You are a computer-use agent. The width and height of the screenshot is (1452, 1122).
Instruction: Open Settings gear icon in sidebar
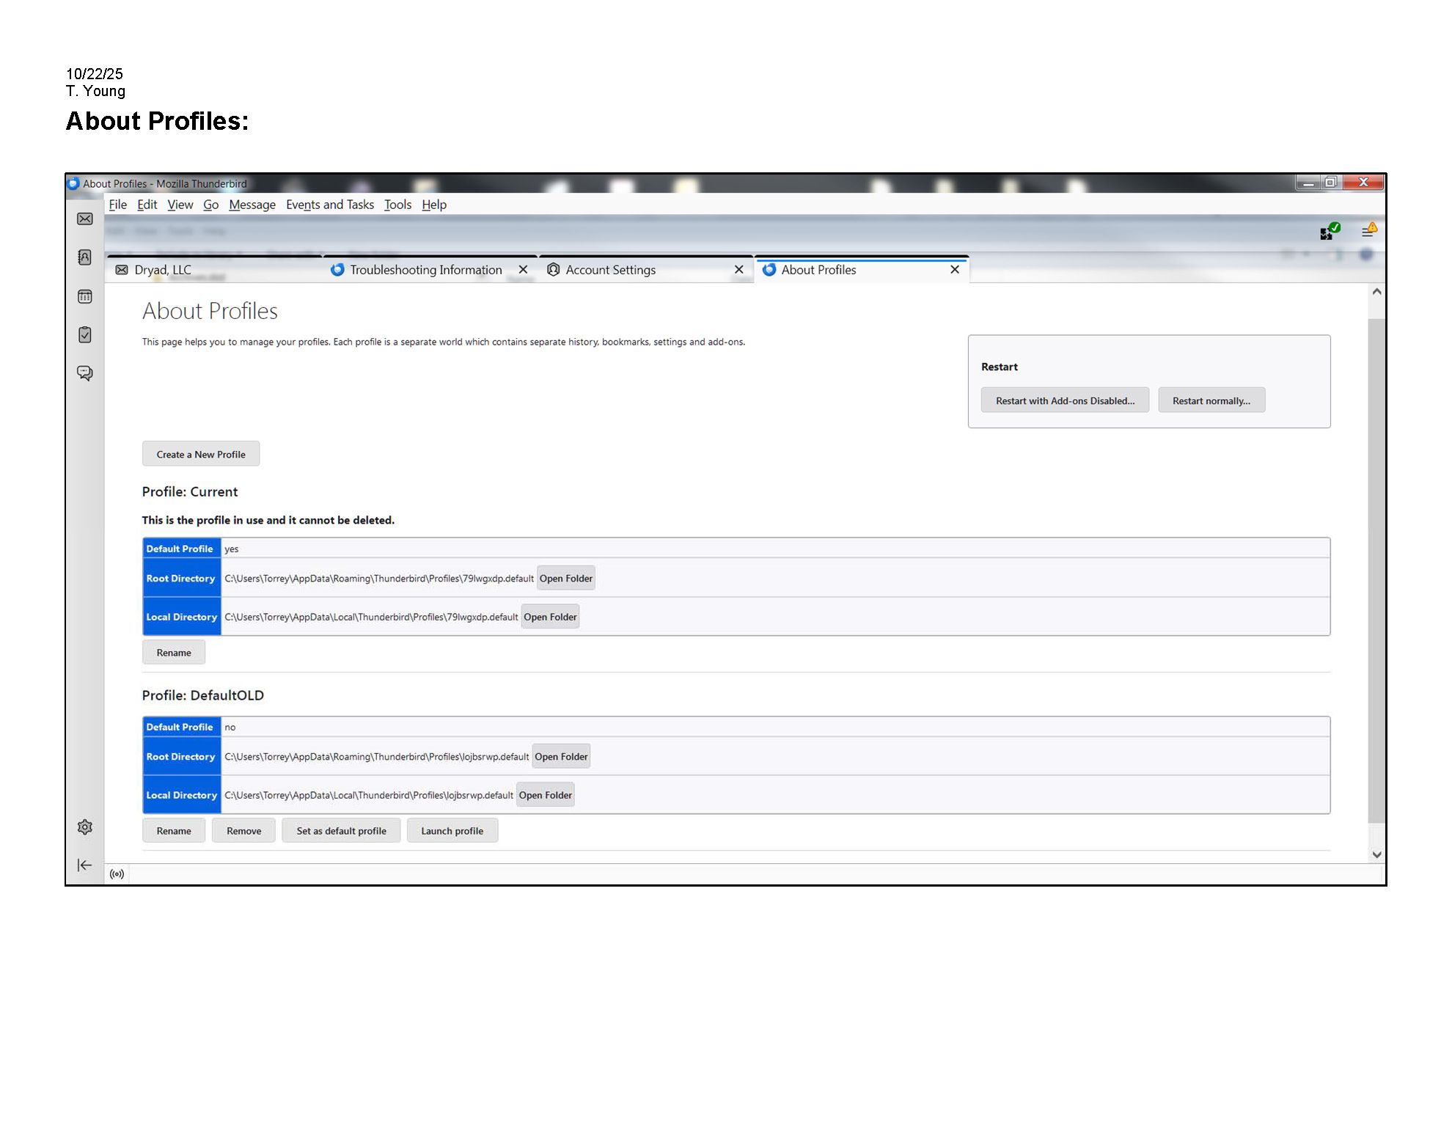[x=85, y=827]
